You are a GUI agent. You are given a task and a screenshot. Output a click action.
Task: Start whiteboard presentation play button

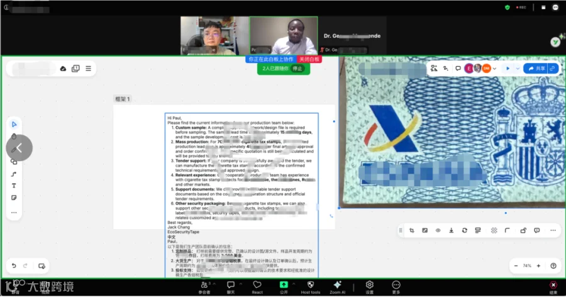pos(508,69)
